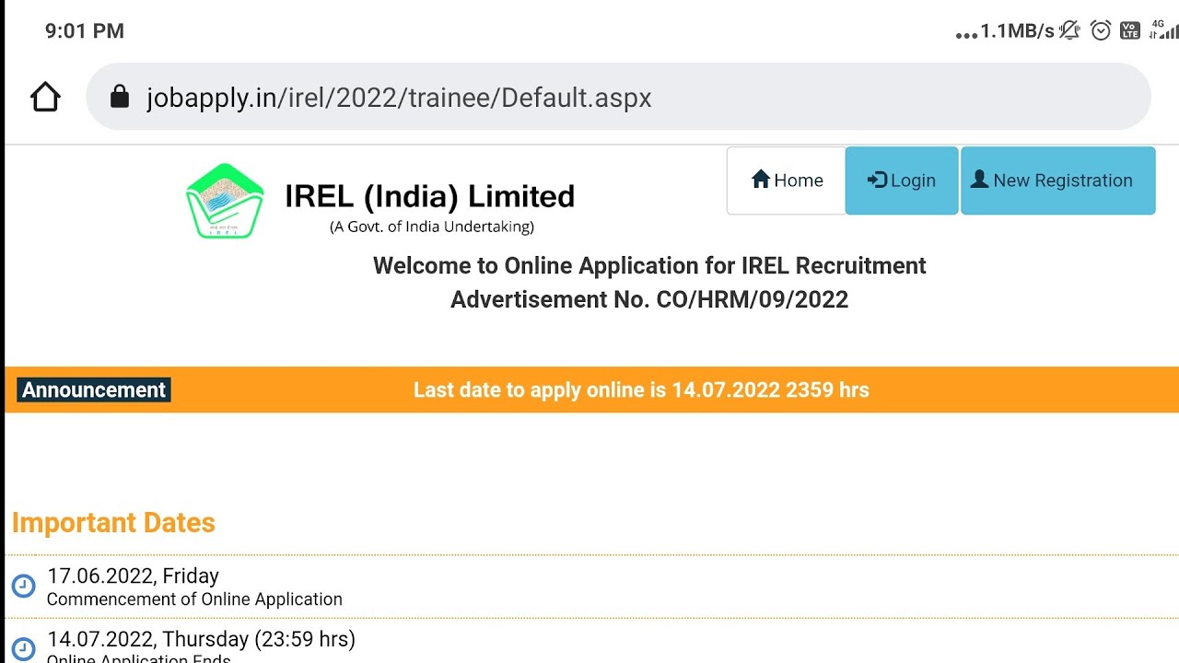Click the last date to apply announcement text
This screenshot has height=663, width=1179.
[x=641, y=390]
